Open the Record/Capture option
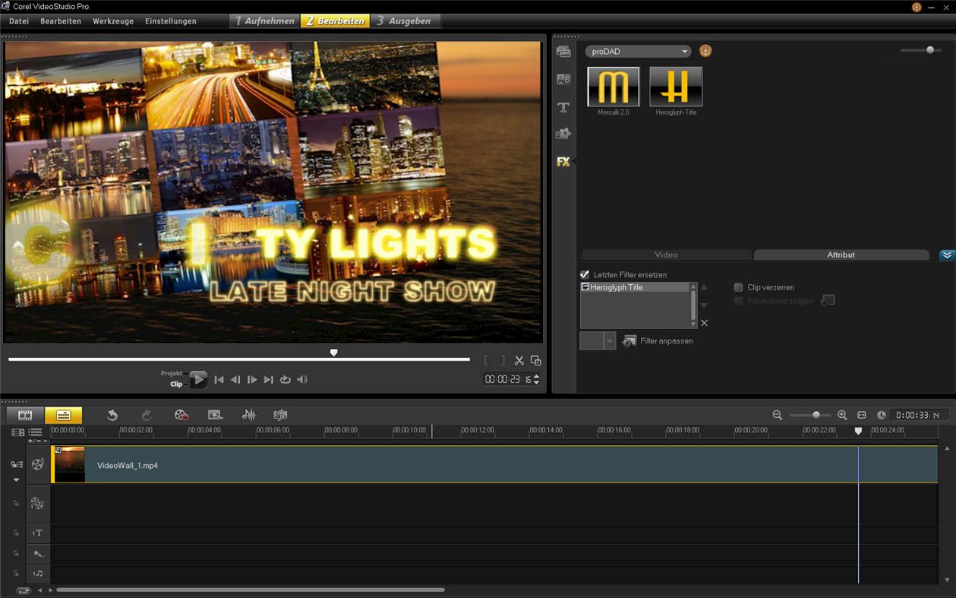The height and width of the screenshot is (598, 956). 181,415
